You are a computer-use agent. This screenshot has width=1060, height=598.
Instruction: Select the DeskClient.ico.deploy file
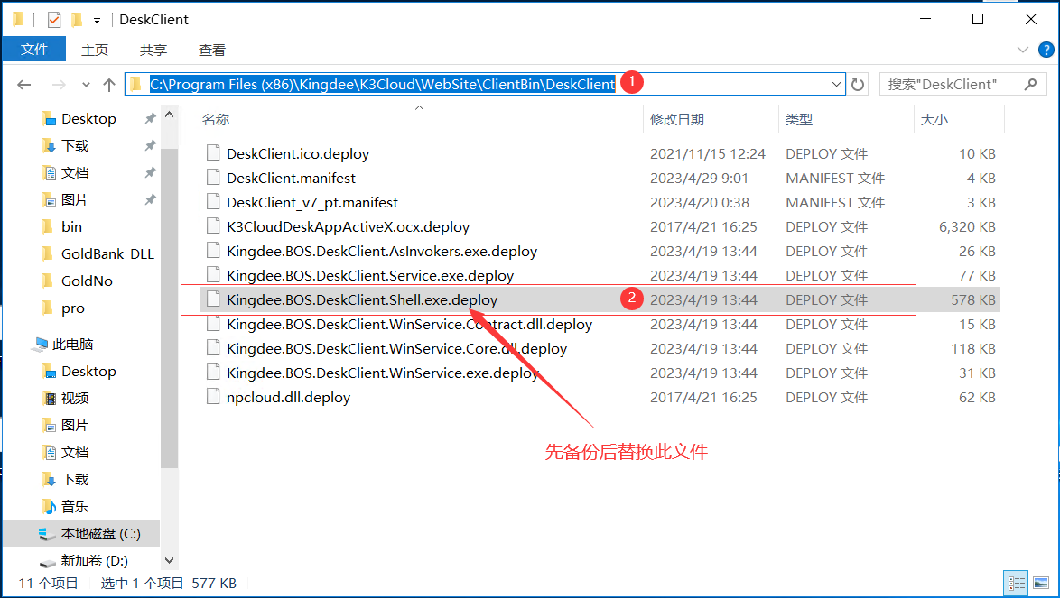click(x=298, y=154)
